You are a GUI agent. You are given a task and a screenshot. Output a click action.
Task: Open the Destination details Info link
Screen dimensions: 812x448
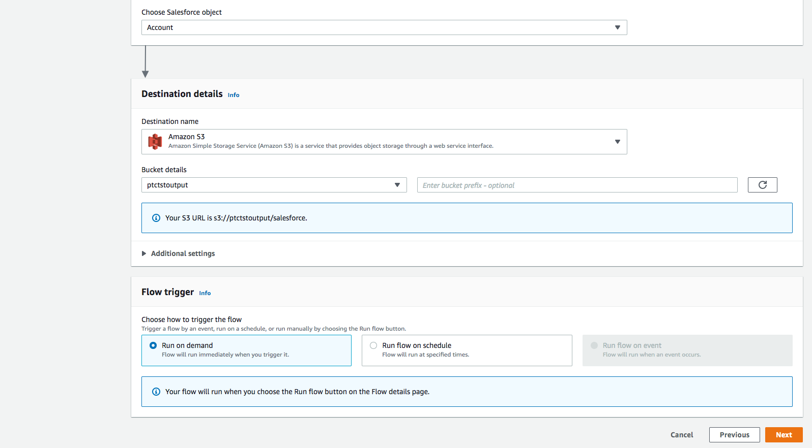click(x=234, y=95)
